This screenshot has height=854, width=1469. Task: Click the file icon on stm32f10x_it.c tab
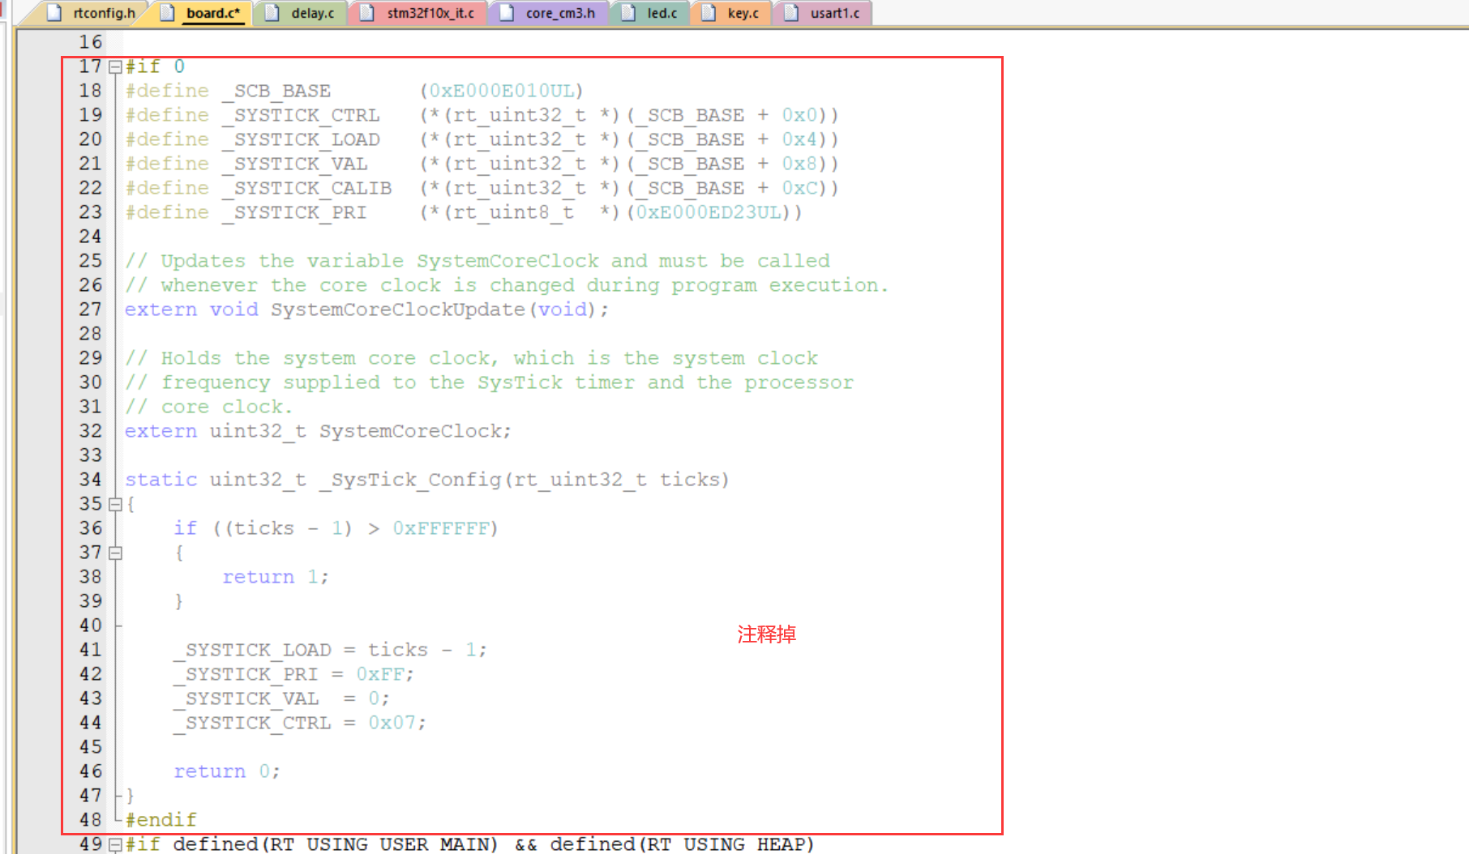(x=367, y=13)
